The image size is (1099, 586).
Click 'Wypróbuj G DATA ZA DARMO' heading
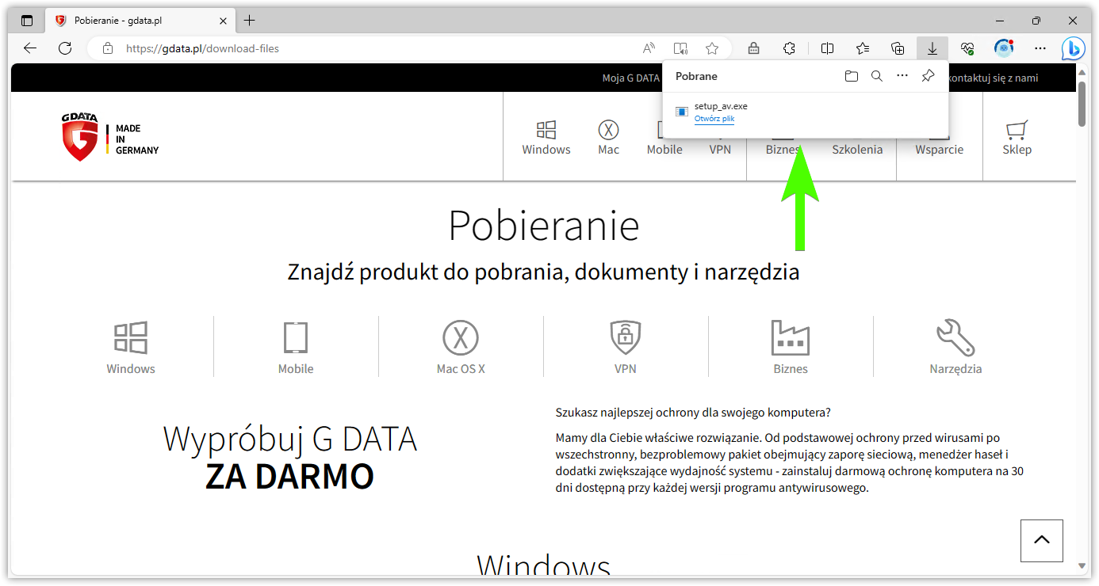point(290,458)
